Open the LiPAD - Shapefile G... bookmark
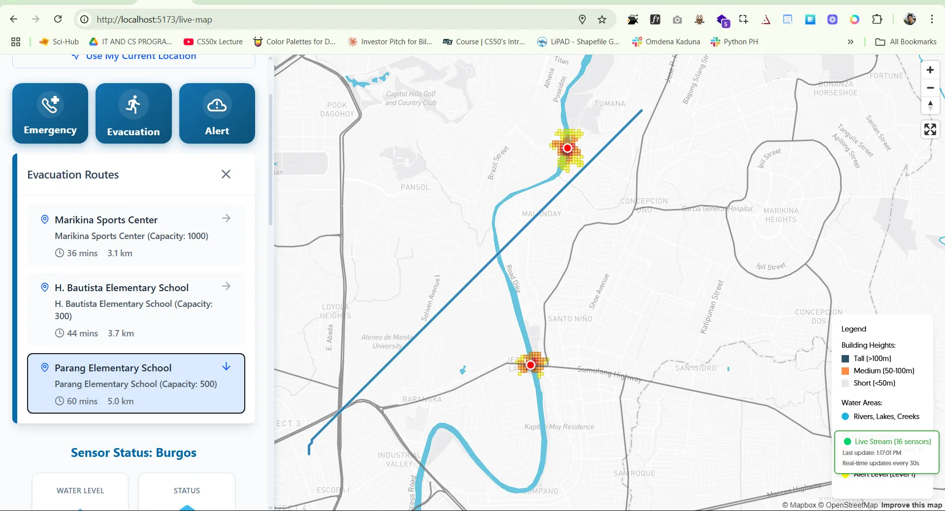This screenshot has height=511, width=945. [579, 42]
